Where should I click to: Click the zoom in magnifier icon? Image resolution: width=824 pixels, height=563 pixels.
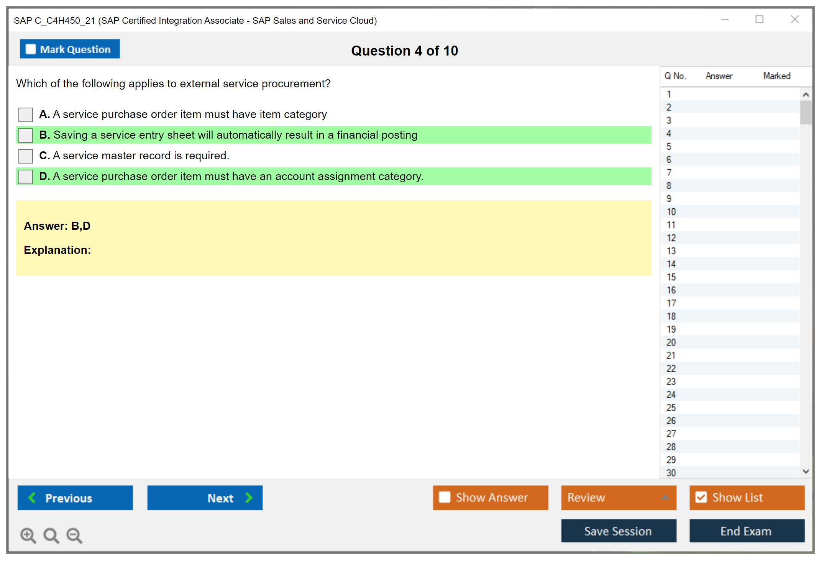[28, 535]
